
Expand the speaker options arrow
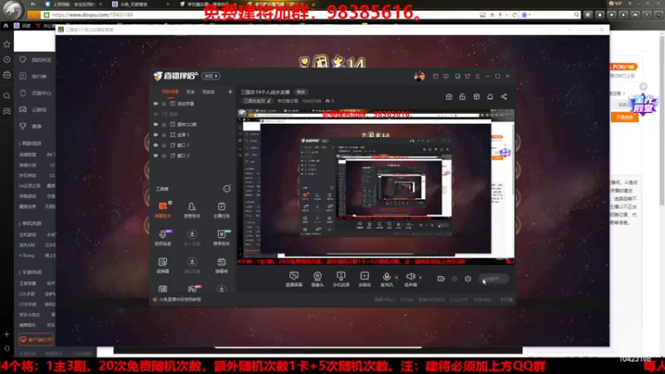(421, 278)
